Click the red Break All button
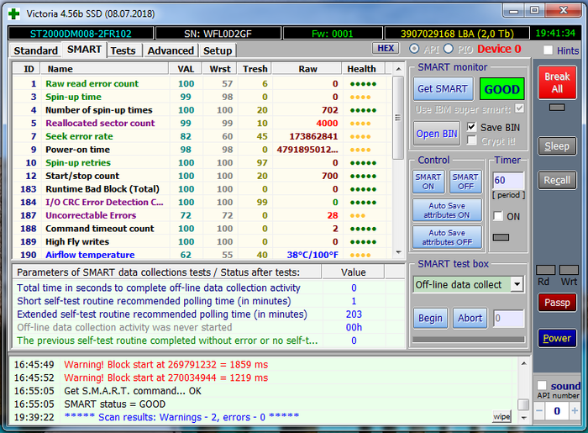 point(557,82)
